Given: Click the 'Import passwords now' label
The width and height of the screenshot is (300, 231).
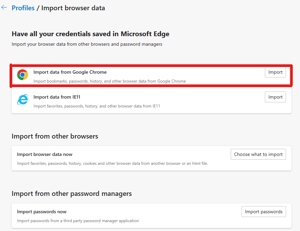Looking at the screenshot, I should [42, 212].
